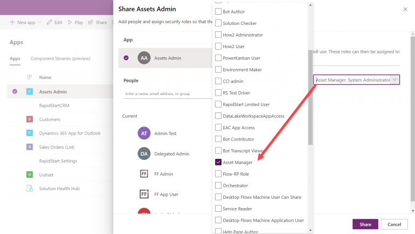This screenshot has width=415, height=234.
Task: Uncheck the Asset Manager role checkbox
Action: click(218, 162)
